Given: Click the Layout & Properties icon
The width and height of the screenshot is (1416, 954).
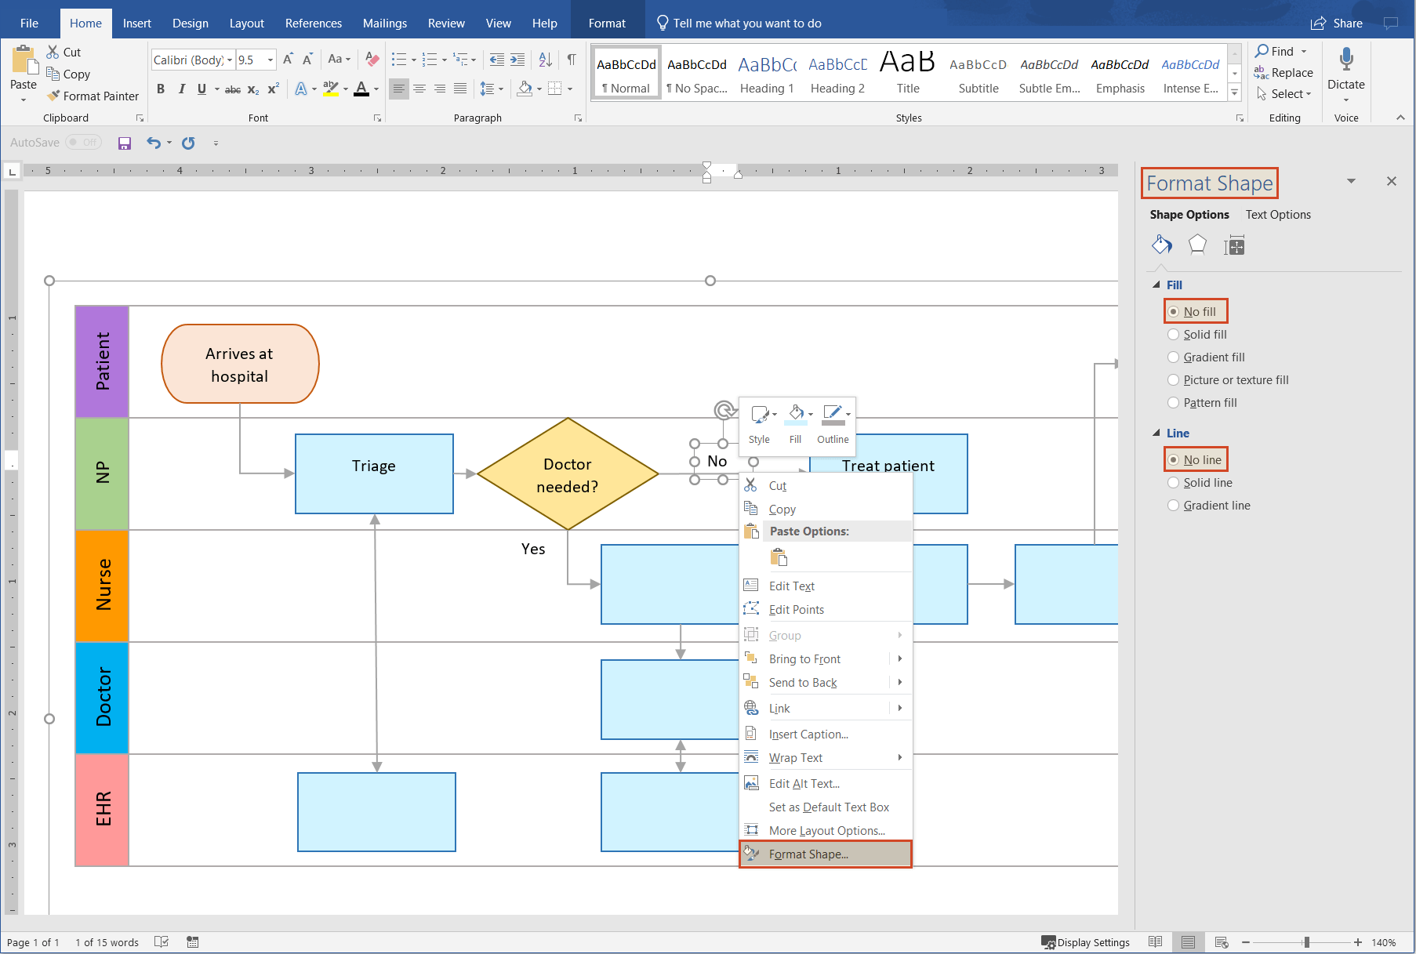Looking at the screenshot, I should [1233, 245].
